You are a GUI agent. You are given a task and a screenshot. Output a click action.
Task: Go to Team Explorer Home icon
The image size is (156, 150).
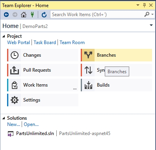(24, 15)
